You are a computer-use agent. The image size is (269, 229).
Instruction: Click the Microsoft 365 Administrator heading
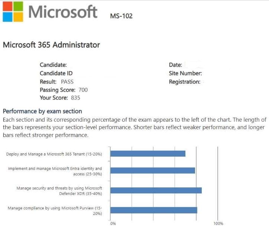(51, 45)
